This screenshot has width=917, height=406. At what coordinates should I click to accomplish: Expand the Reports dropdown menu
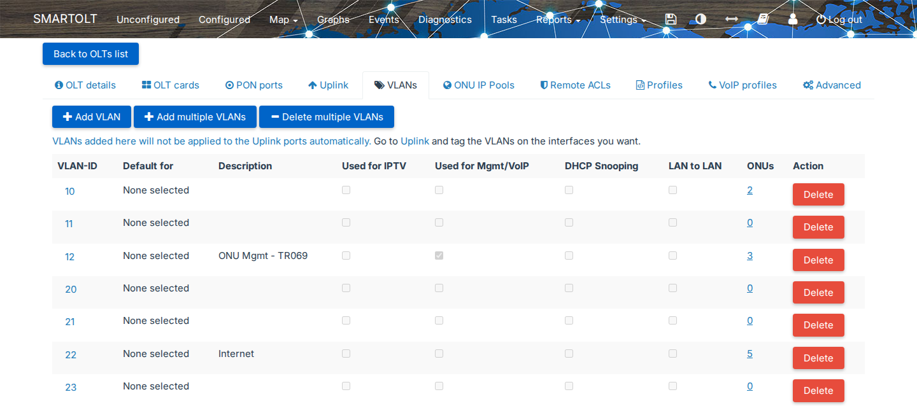click(x=558, y=19)
